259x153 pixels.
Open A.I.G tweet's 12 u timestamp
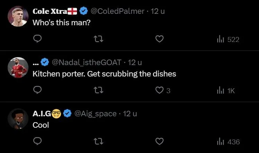pos(130,114)
